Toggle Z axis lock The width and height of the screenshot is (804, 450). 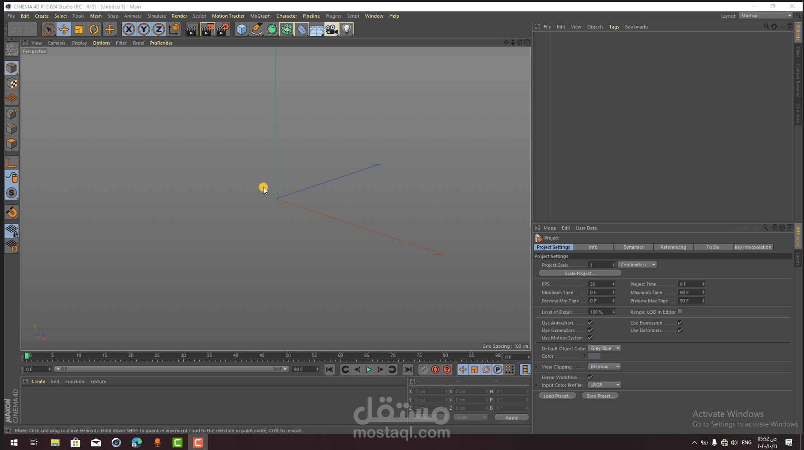pos(158,29)
